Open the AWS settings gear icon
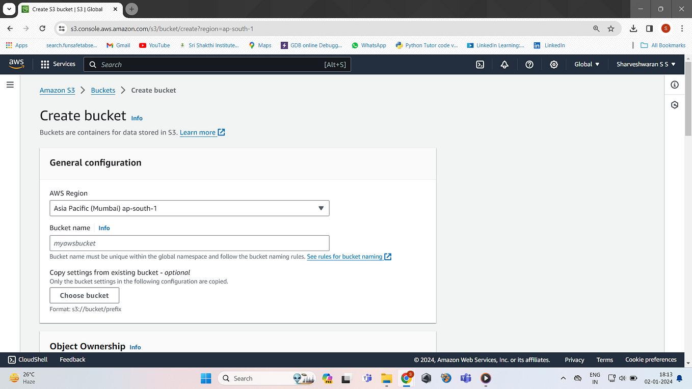Viewport: 692px width, 389px height. pos(554,64)
